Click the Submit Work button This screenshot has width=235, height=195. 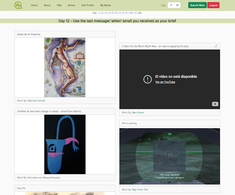(x=197, y=5)
